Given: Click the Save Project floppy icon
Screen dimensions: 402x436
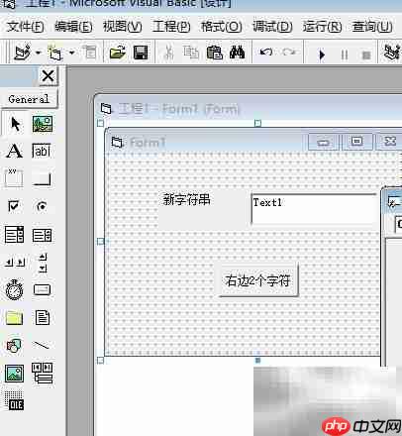Looking at the screenshot, I should click(141, 53).
